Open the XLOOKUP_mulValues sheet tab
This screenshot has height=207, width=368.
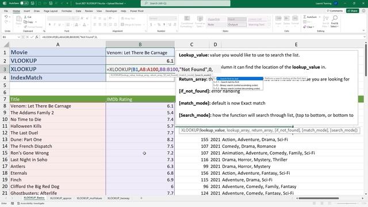(x=90, y=198)
